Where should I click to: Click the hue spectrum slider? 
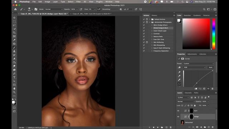pos(214,34)
